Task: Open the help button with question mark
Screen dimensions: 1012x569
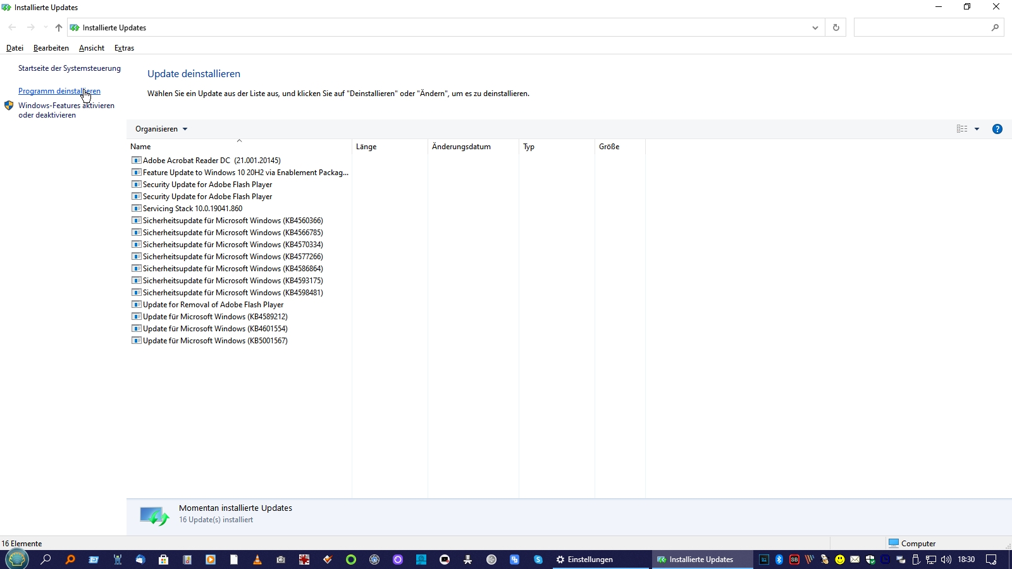Action: 997,129
